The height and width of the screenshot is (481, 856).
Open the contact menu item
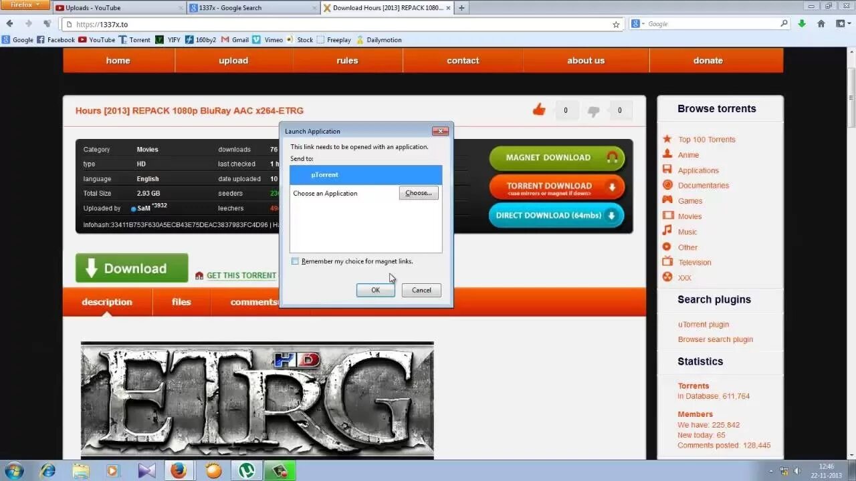point(463,60)
